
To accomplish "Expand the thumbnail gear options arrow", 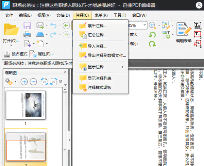I will (16, 82).
